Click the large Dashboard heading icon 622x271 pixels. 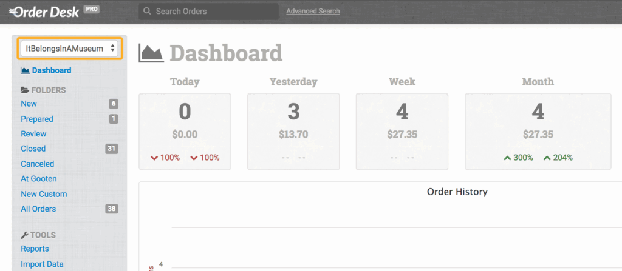pos(151,53)
